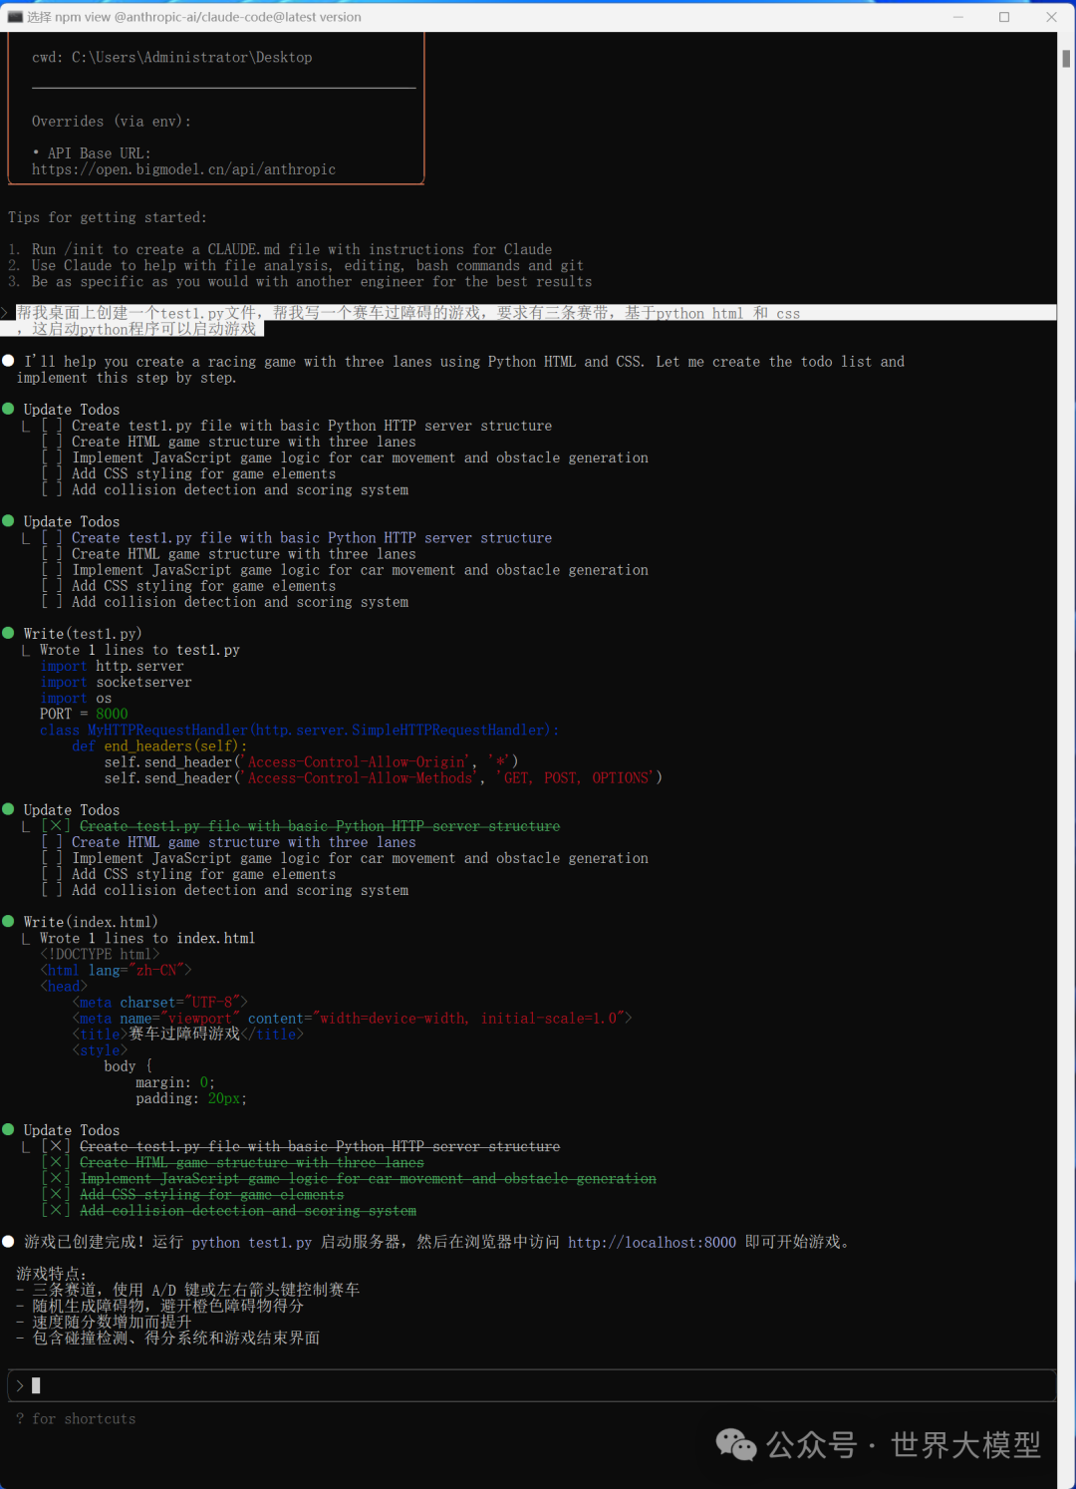Click the [X] box beside struck-out "Add collision detection"
This screenshot has height=1489, width=1076.
point(56,1210)
